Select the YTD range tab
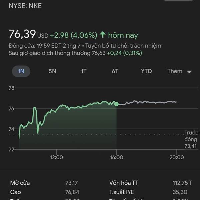 (x=146, y=71)
